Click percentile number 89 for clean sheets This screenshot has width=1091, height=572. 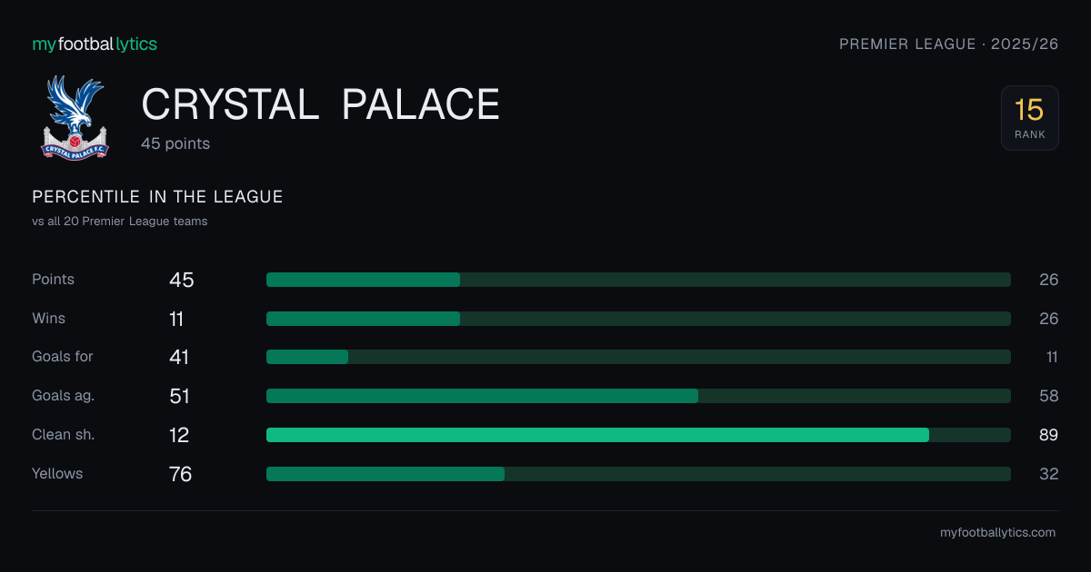pyautogui.click(x=1049, y=435)
